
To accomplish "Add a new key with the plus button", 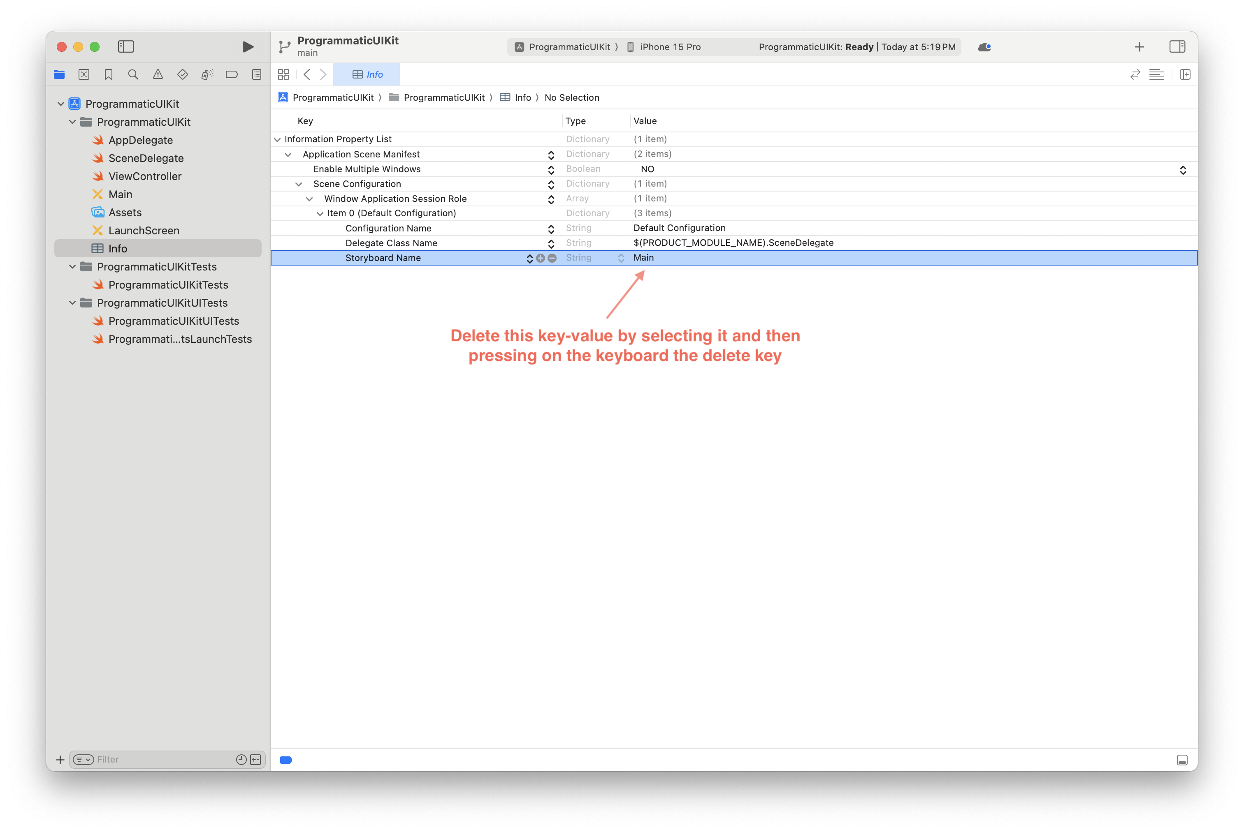I will pyautogui.click(x=541, y=259).
